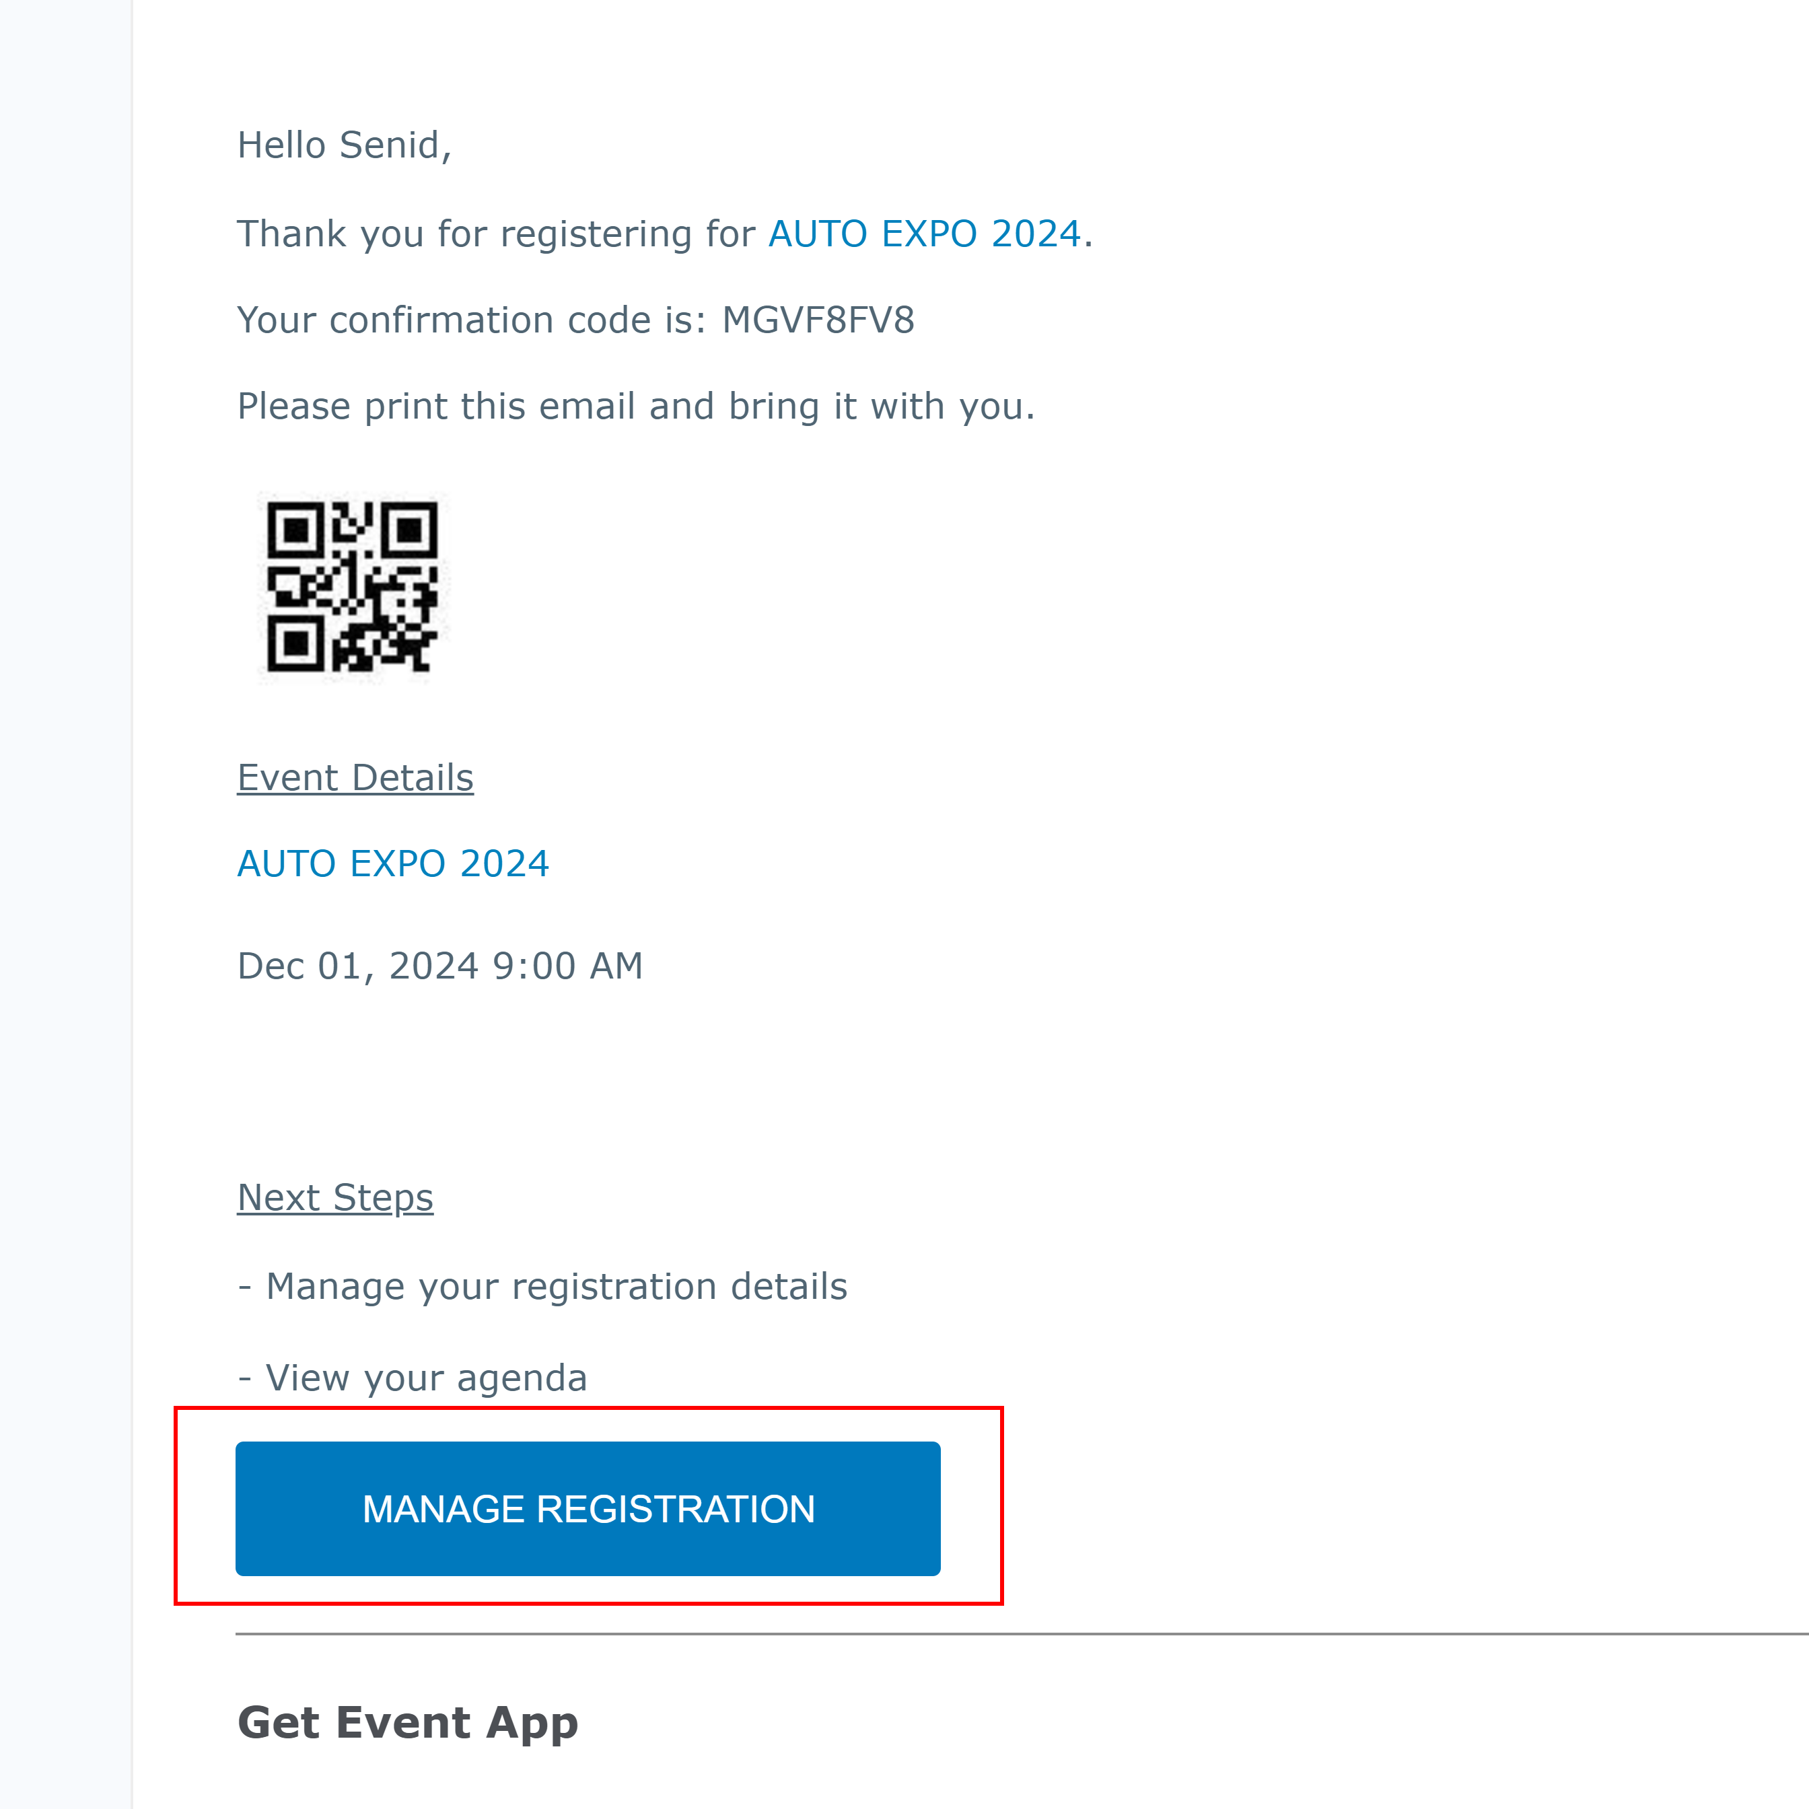
Task: Click "View your agenda" step text
Action: coord(426,1378)
